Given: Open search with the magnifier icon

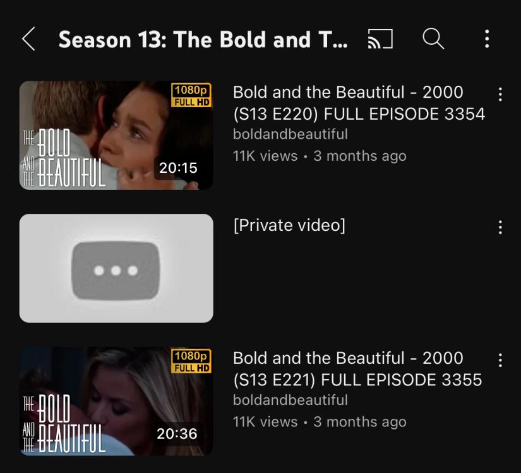Looking at the screenshot, I should [433, 38].
